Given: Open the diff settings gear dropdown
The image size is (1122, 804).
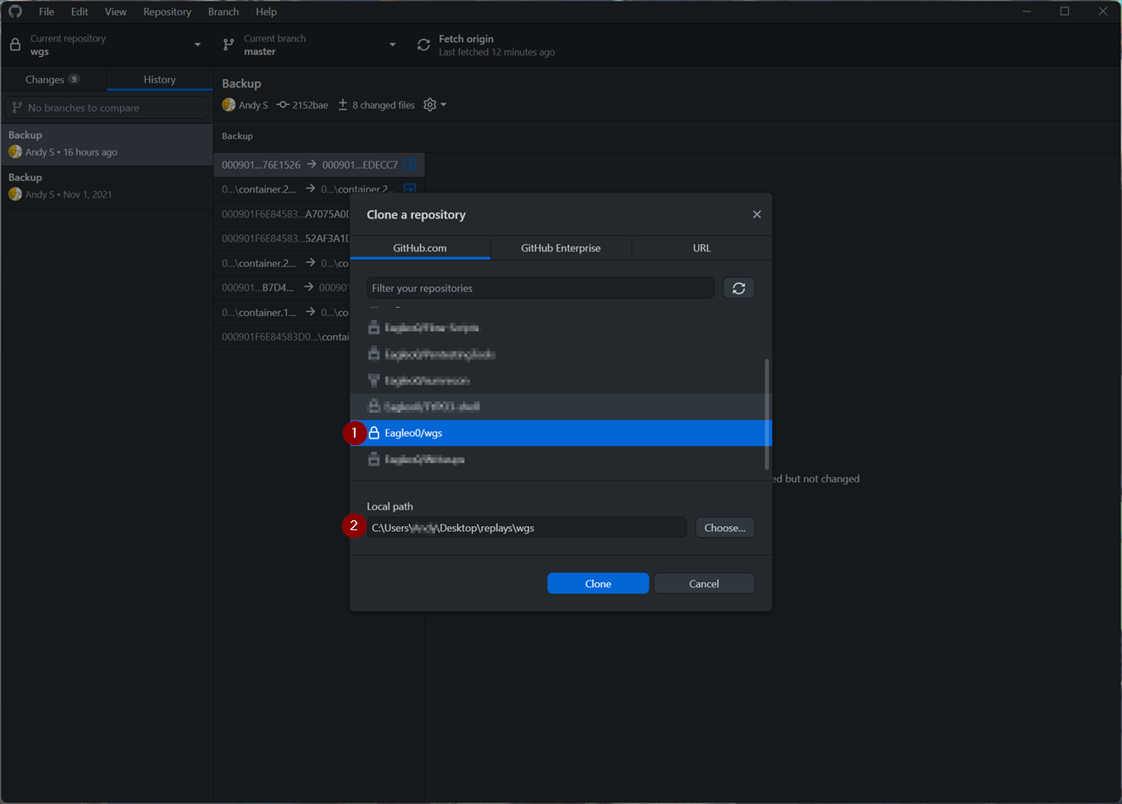Looking at the screenshot, I should [435, 105].
